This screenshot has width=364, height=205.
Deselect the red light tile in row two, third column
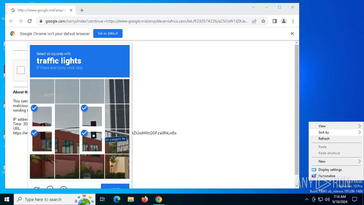[92, 116]
